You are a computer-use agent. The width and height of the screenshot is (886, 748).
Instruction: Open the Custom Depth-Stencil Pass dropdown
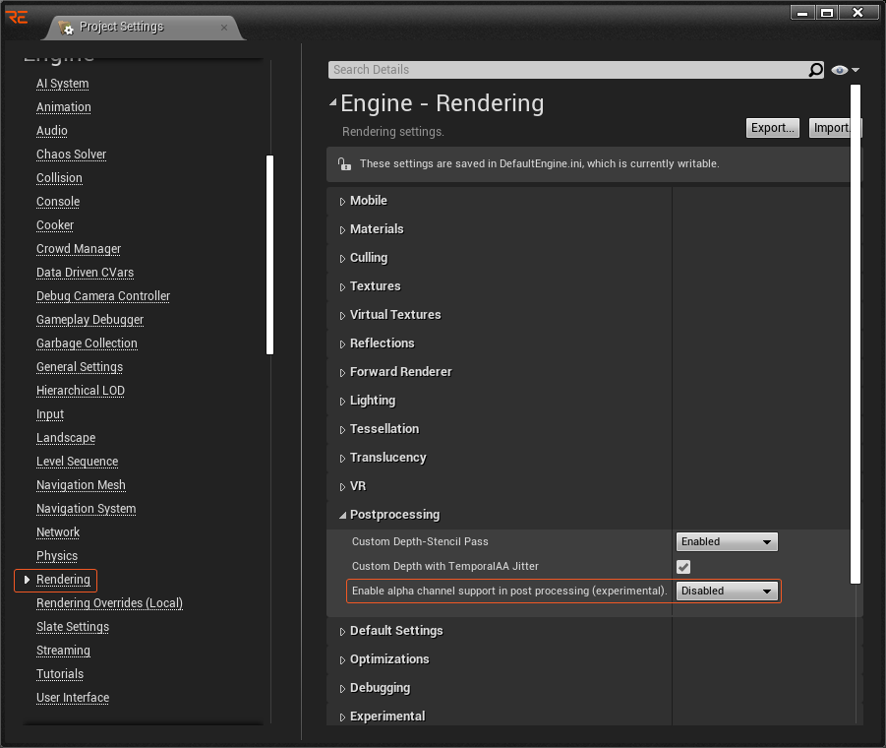click(x=727, y=541)
